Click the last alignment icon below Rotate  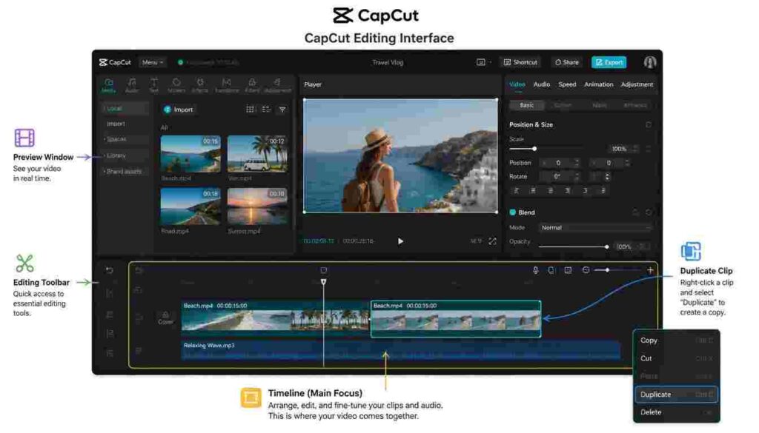(603, 191)
